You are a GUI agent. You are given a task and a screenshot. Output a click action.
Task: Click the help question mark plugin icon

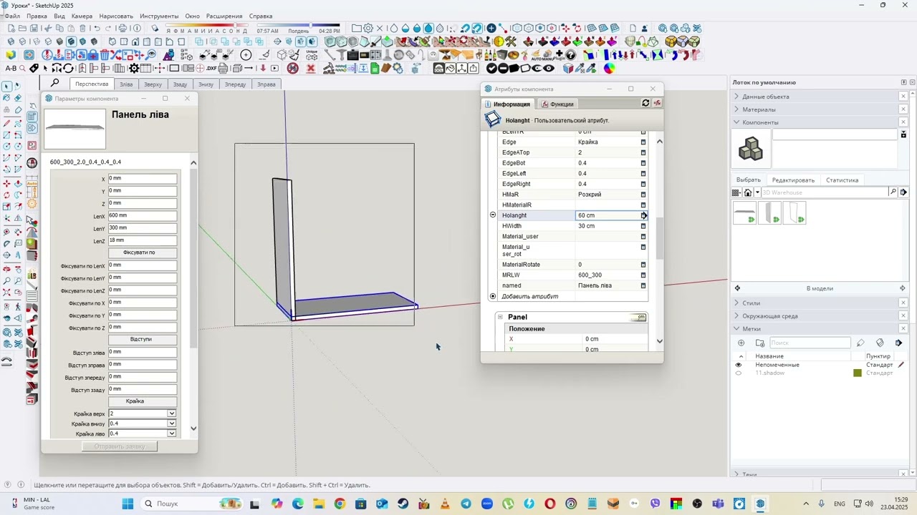(571, 54)
